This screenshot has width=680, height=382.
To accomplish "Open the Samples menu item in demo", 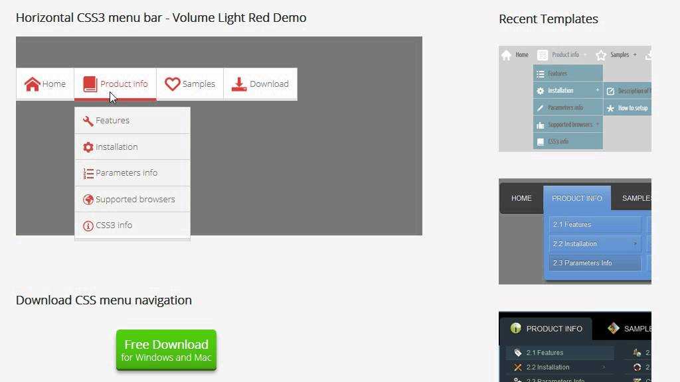I will (190, 84).
